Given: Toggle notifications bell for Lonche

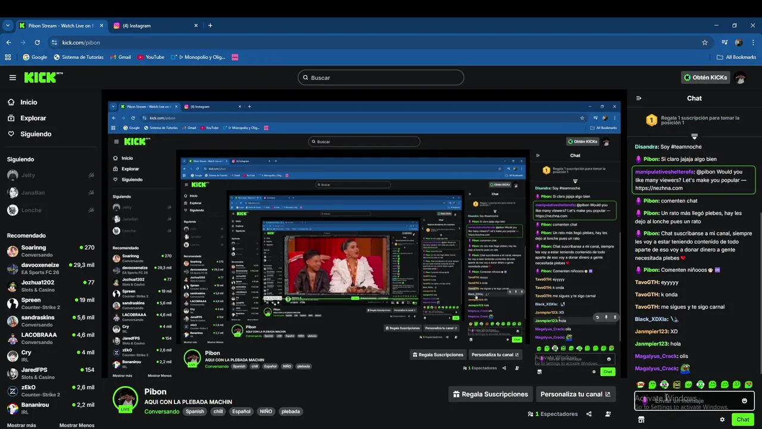Looking at the screenshot, I should (91, 210).
